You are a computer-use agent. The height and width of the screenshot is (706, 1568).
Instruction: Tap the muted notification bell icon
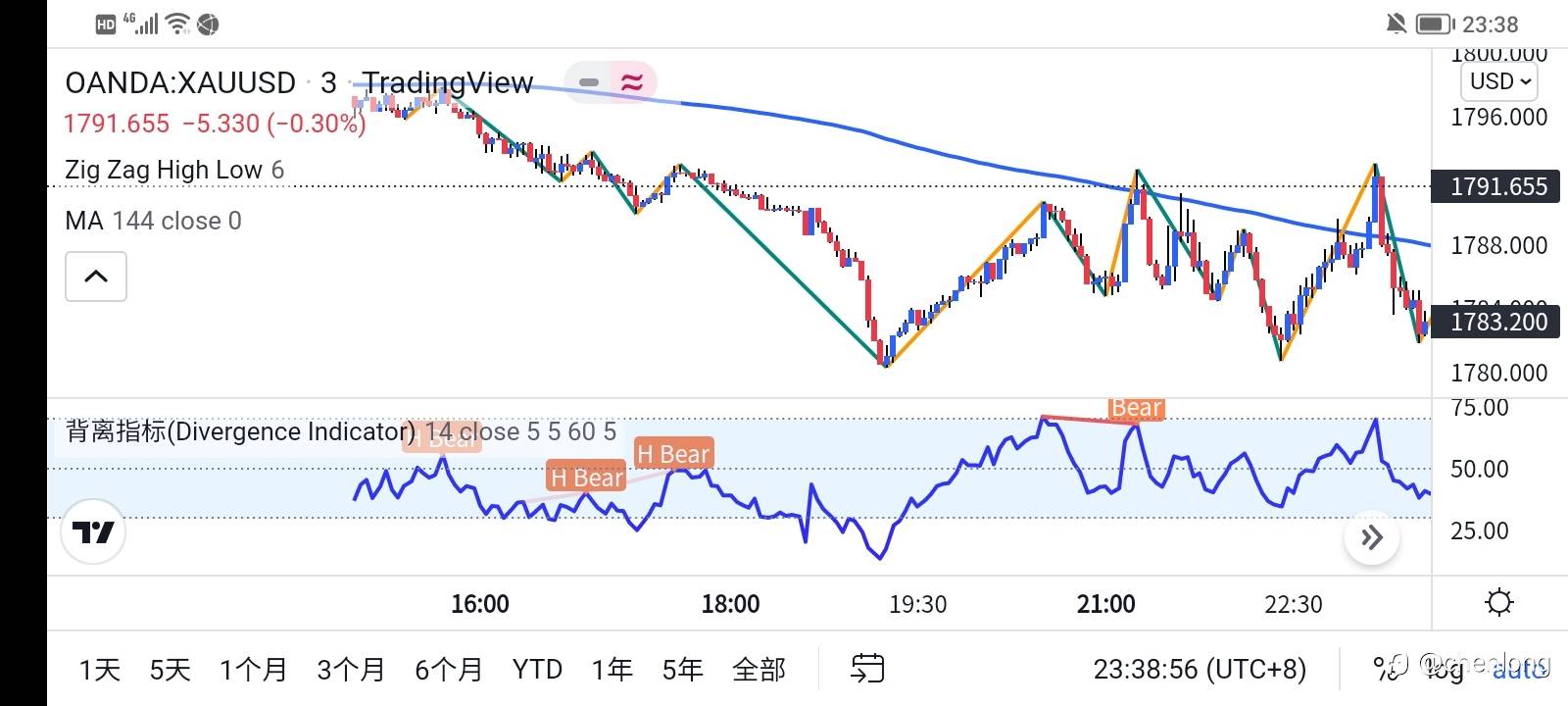pyautogui.click(x=1396, y=24)
